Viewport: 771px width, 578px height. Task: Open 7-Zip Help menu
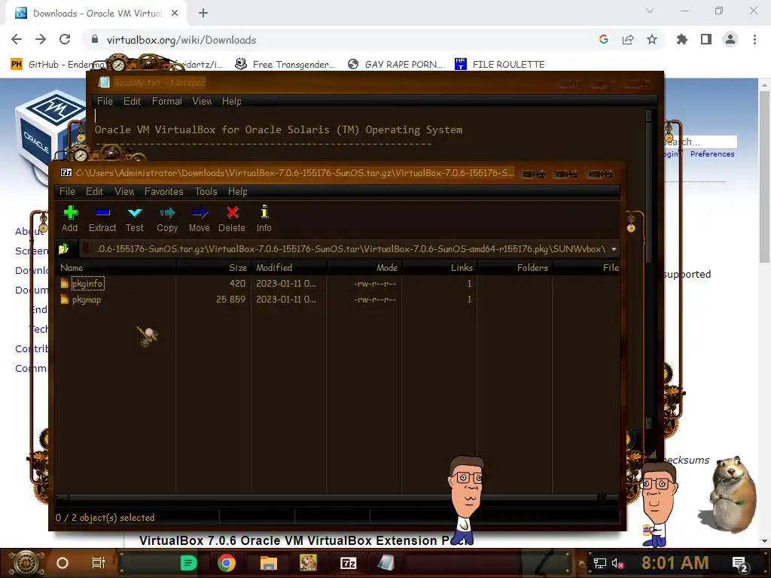237,191
